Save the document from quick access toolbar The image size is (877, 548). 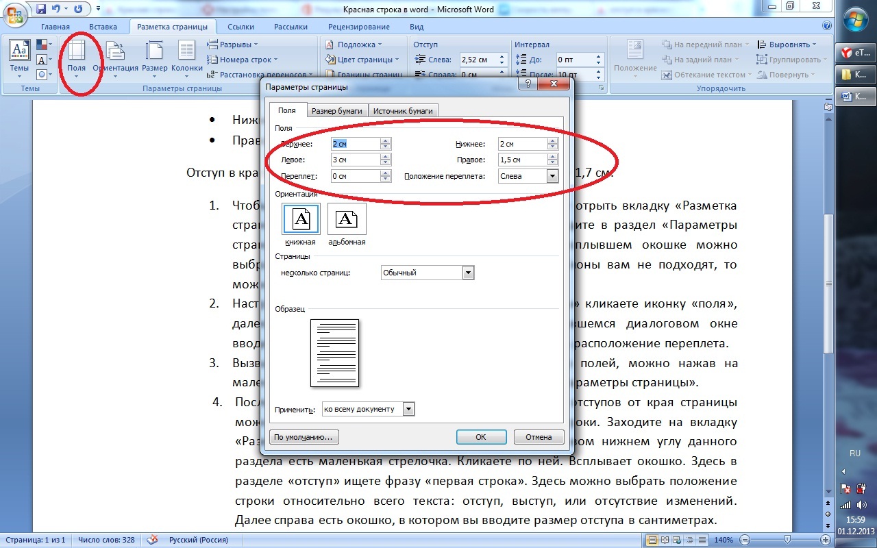coord(40,9)
